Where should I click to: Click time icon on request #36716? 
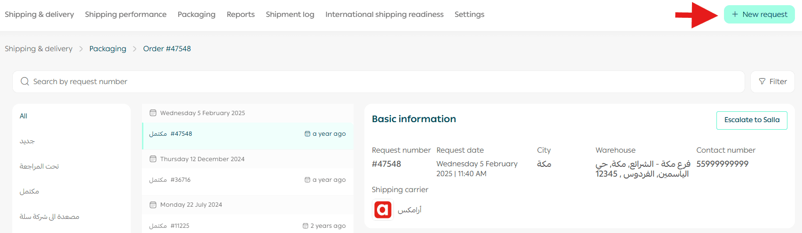coord(307,179)
